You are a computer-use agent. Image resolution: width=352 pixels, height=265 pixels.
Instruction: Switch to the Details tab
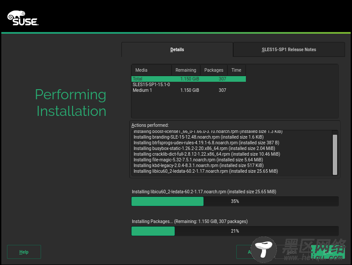tap(177, 49)
